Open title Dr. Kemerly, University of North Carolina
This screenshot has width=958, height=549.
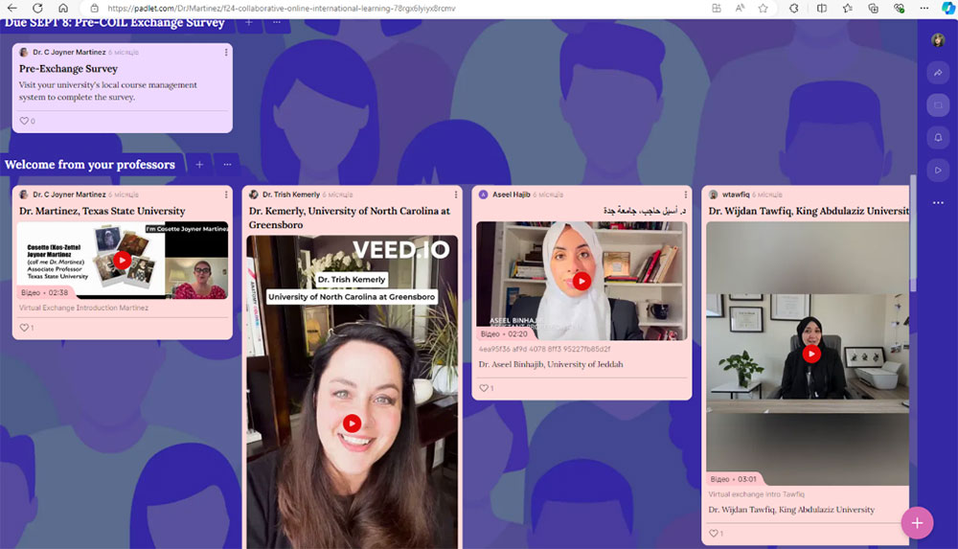350,217
